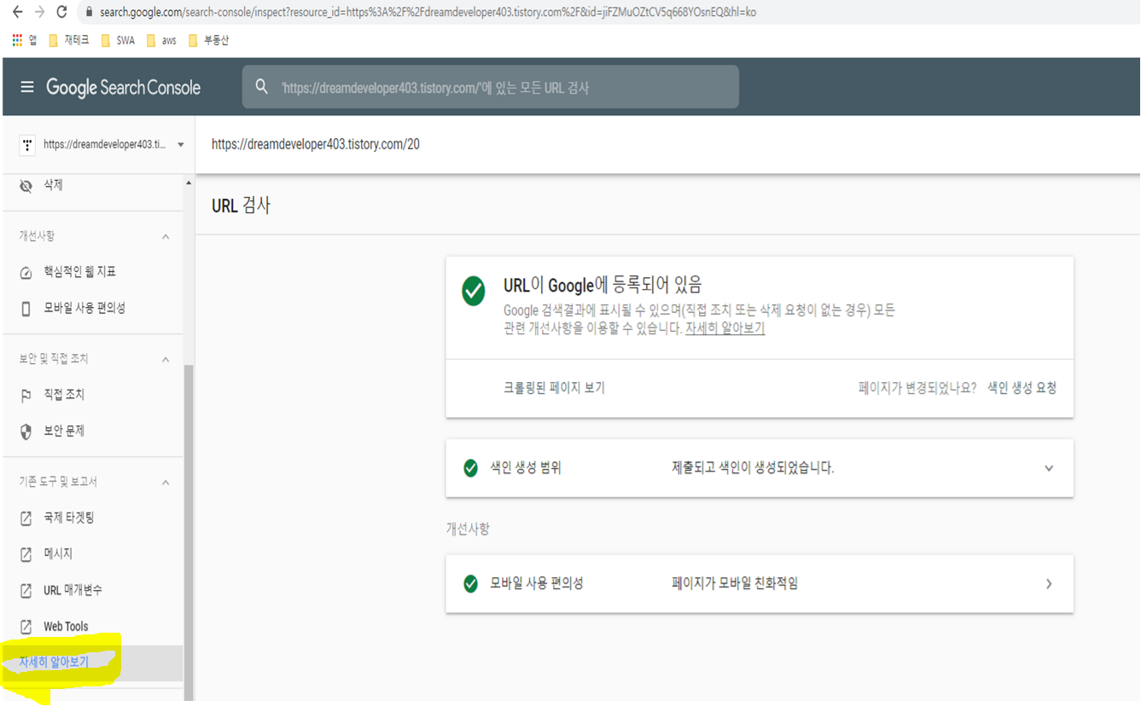Click the browser forward arrow
The height and width of the screenshot is (712, 1141).
point(39,12)
